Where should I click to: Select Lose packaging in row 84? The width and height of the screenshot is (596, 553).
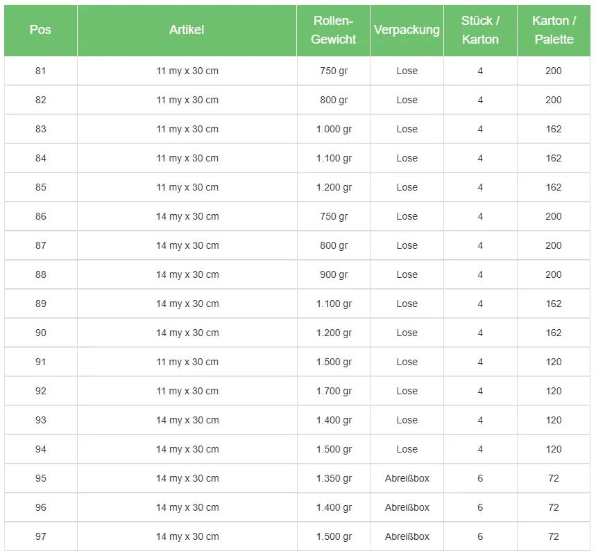[407, 158]
